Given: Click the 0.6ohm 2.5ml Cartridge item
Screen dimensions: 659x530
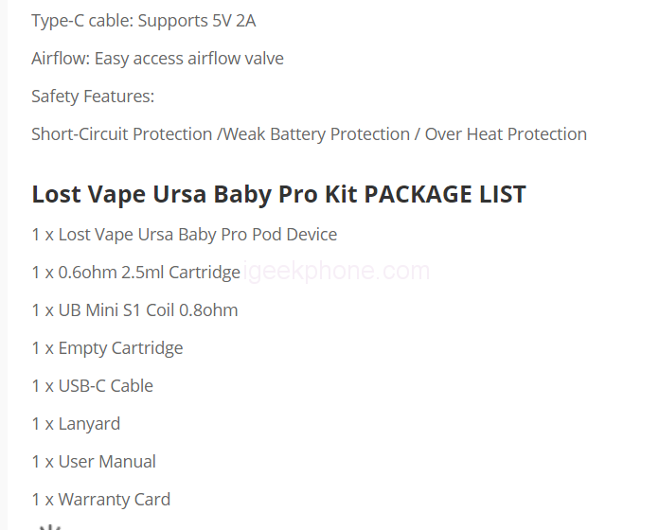Looking at the screenshot, I should pyautogui.click(x=135, y=272).
